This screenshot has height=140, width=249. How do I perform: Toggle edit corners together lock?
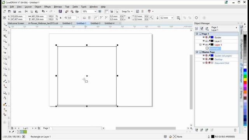pyautogui.click(x=129, y=18)
